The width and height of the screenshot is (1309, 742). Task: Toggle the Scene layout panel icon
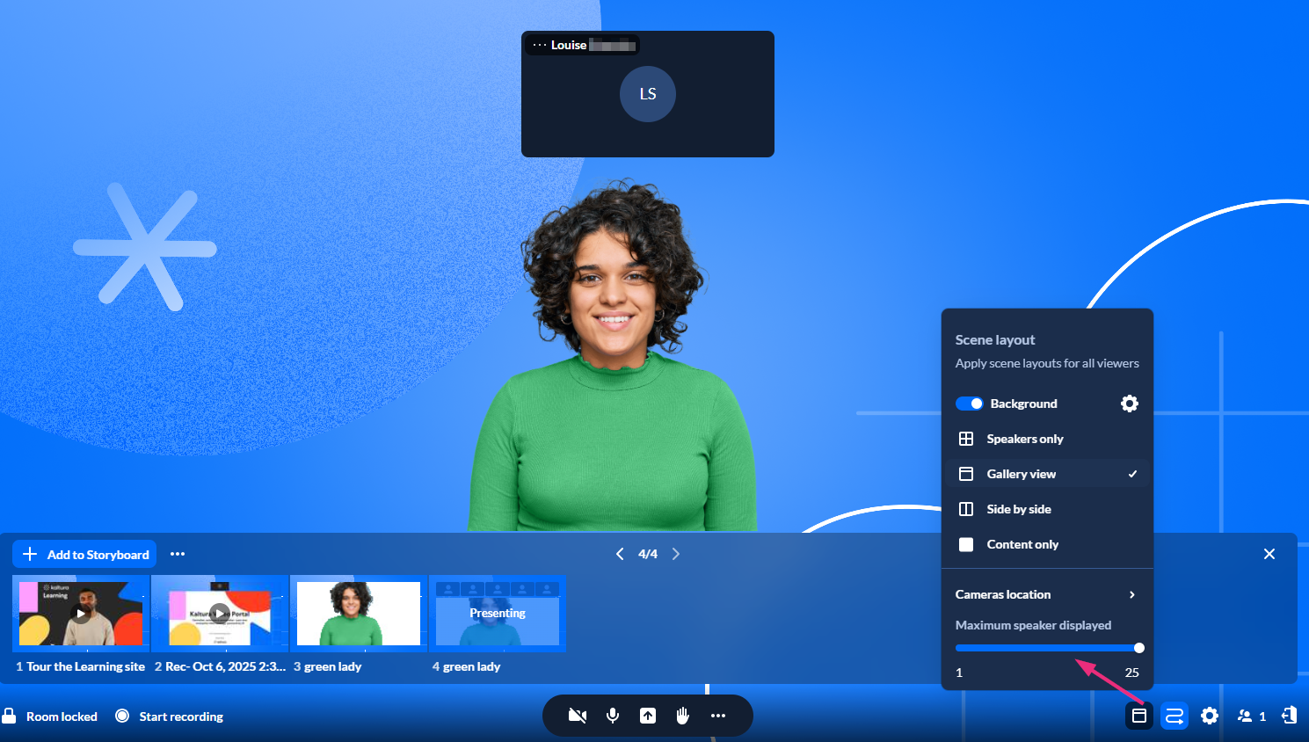pyautogui.click(x=1139, y=716)
